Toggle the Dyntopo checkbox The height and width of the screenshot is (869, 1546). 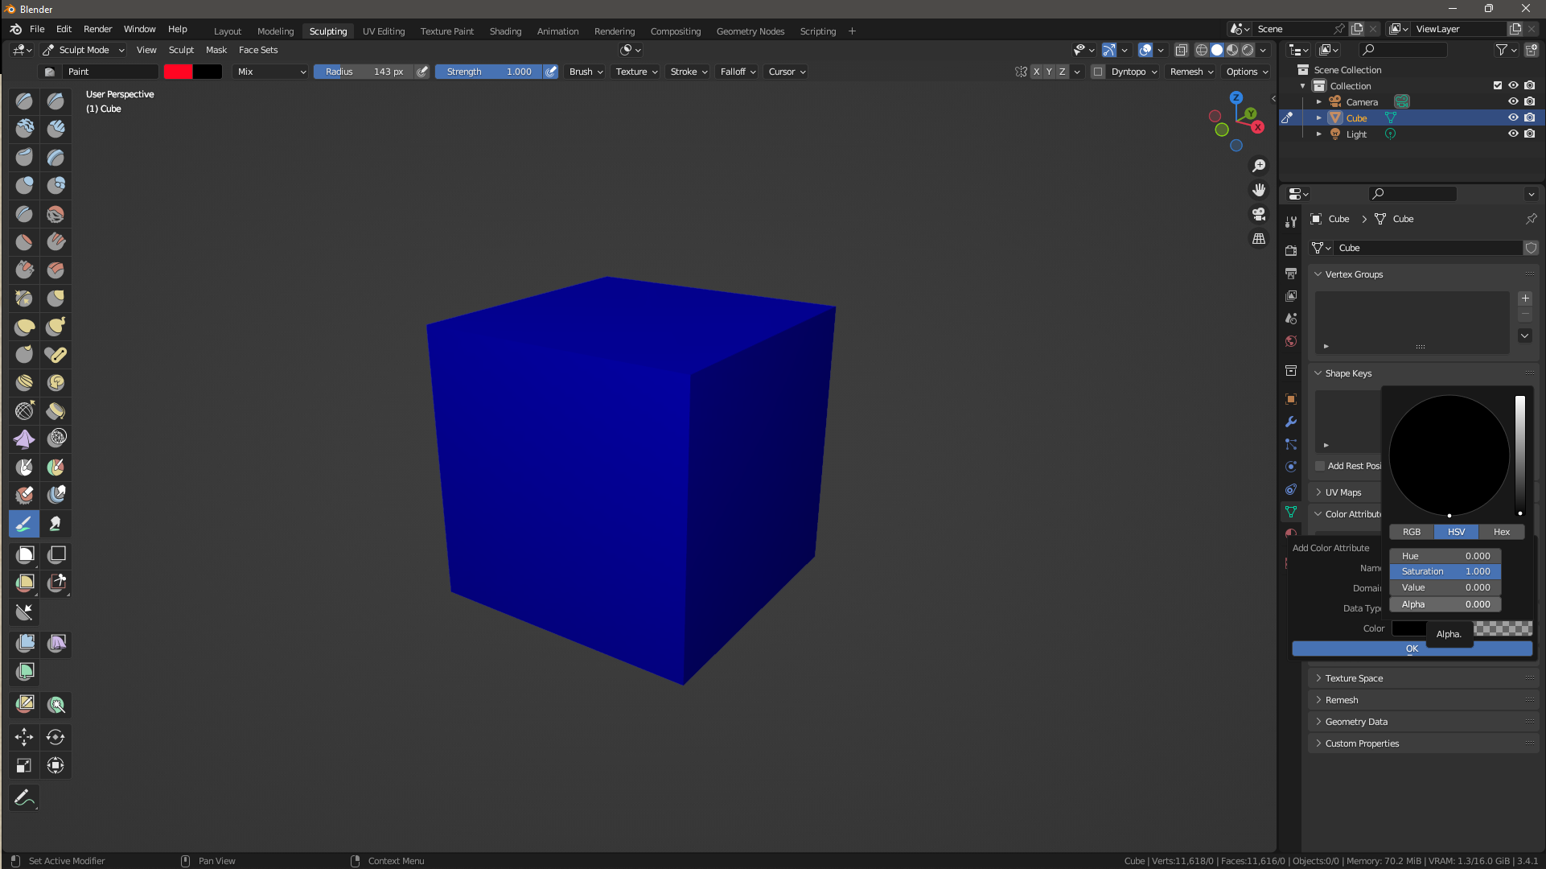1098,72
